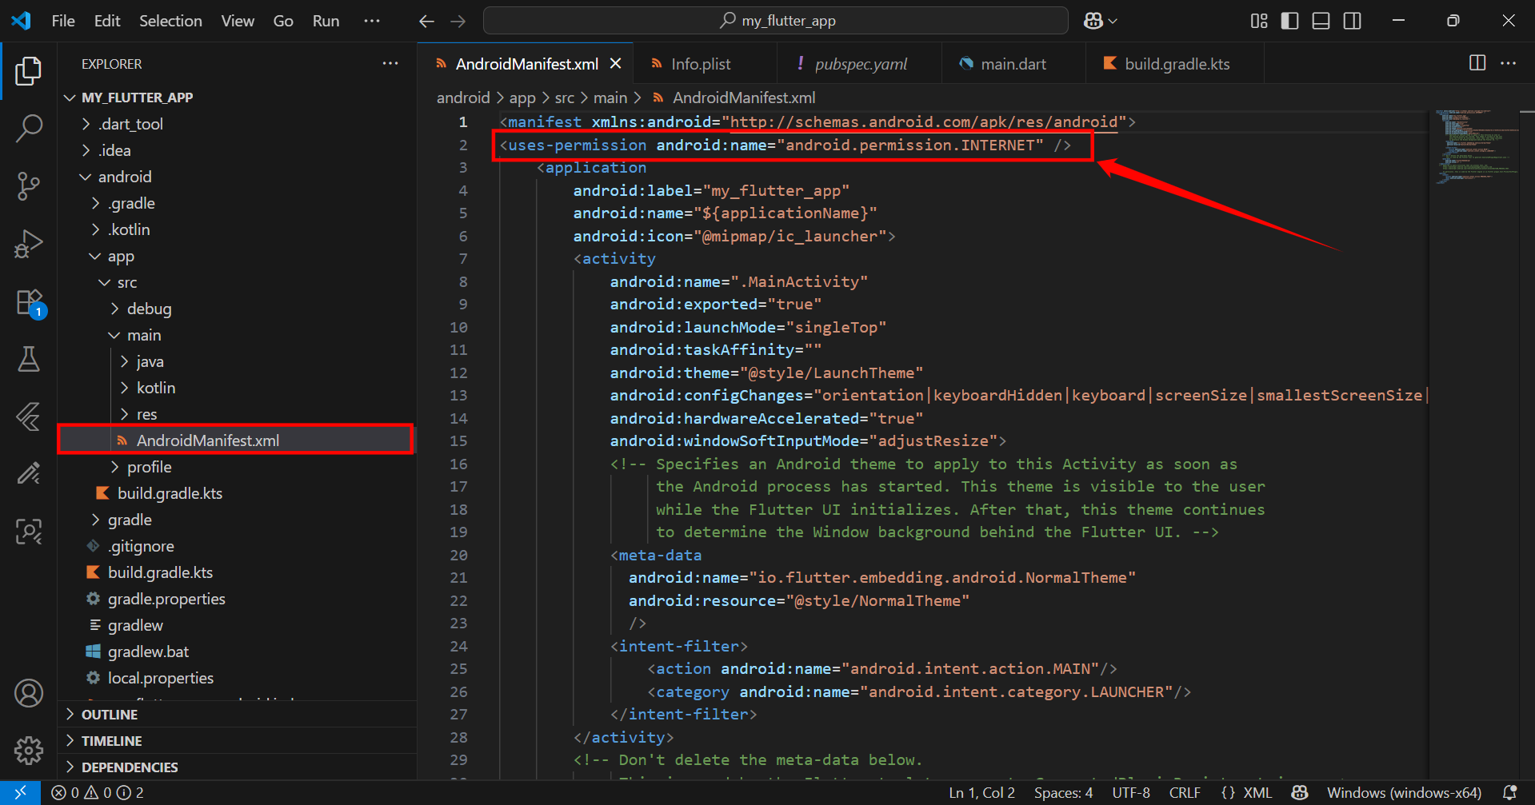Click the remote window indicator in status bar
This screenshot has height=805, width=1535.
tap(20, 792)
